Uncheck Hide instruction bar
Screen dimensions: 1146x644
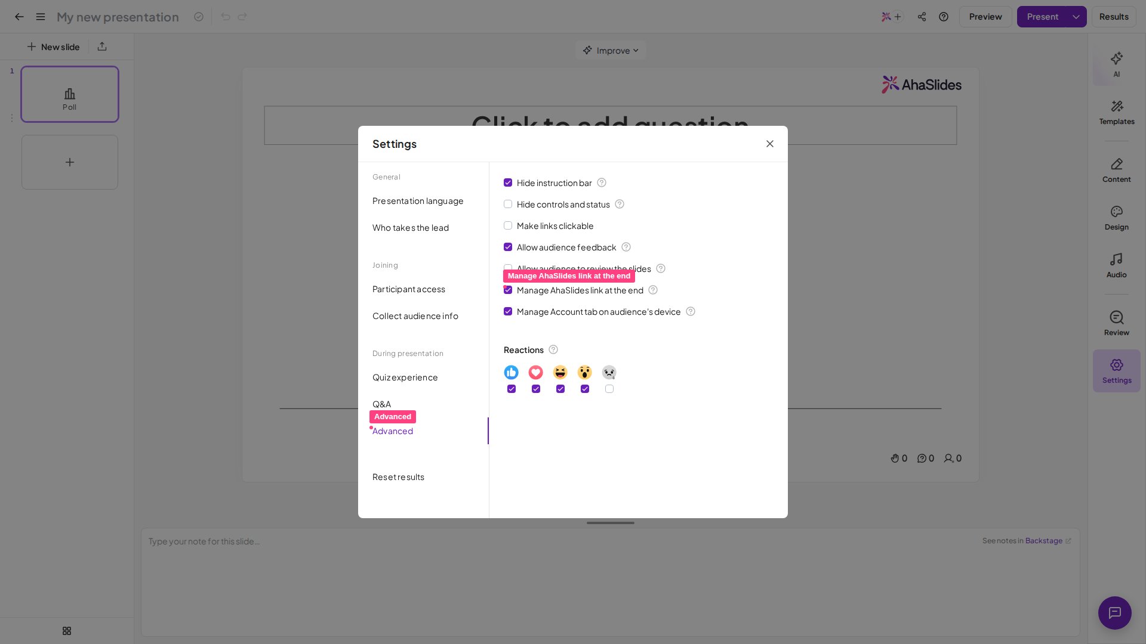tap(508, 183)
